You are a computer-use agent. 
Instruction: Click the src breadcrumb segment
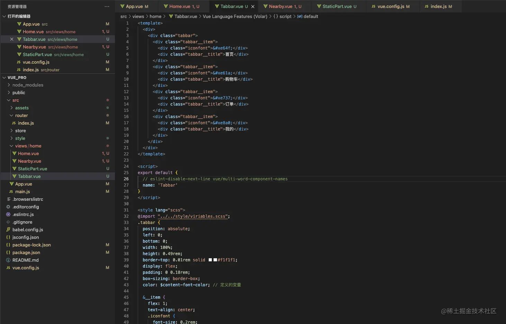coord(124,16)
